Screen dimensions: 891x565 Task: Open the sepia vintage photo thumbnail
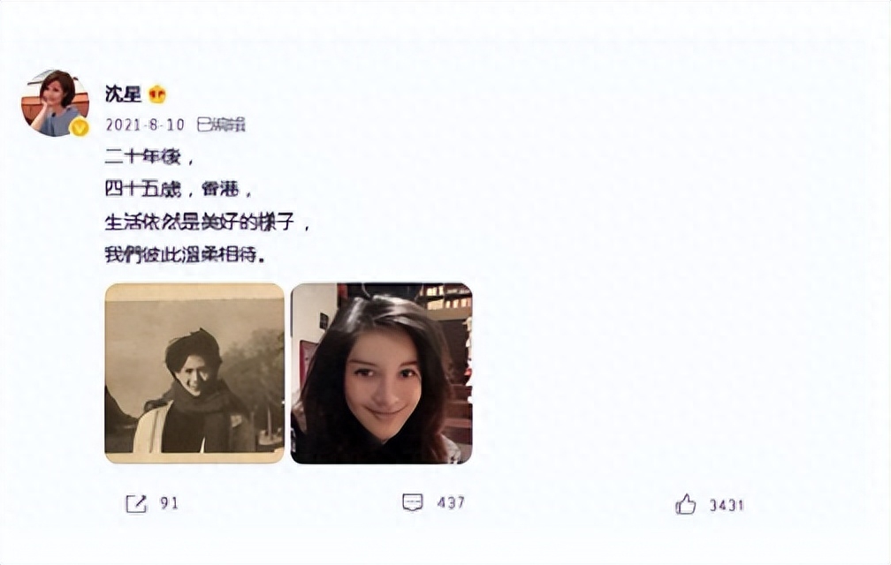click(x=194, y=373)
